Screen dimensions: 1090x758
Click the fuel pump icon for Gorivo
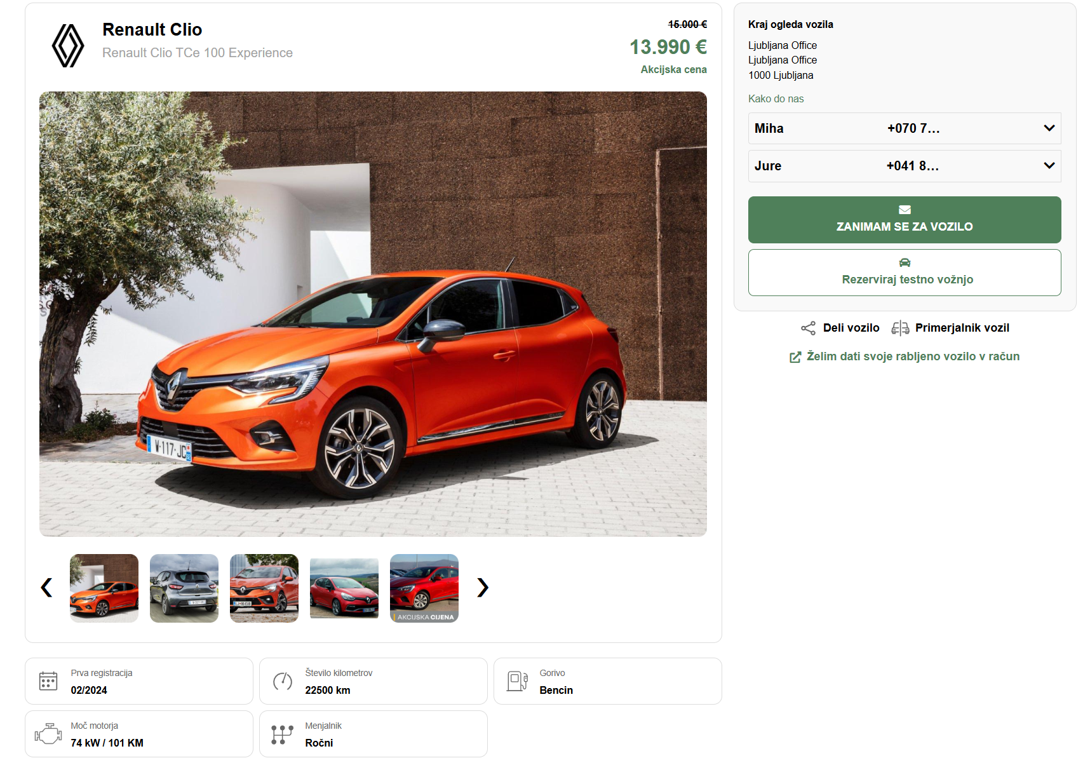(x=517, y=681)
